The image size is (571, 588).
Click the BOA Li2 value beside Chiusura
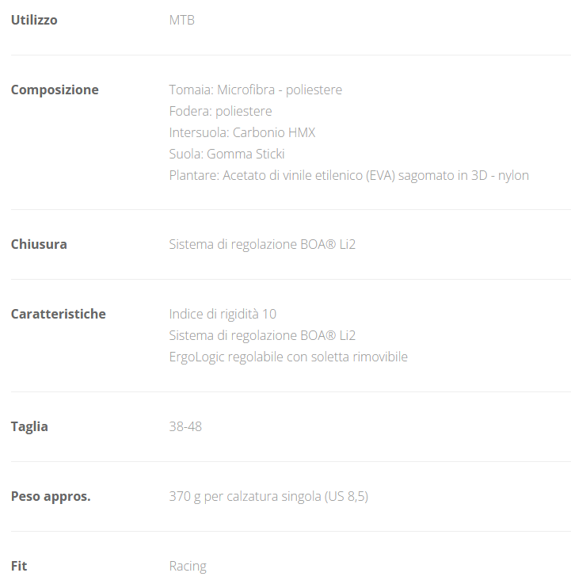[262, 244]
